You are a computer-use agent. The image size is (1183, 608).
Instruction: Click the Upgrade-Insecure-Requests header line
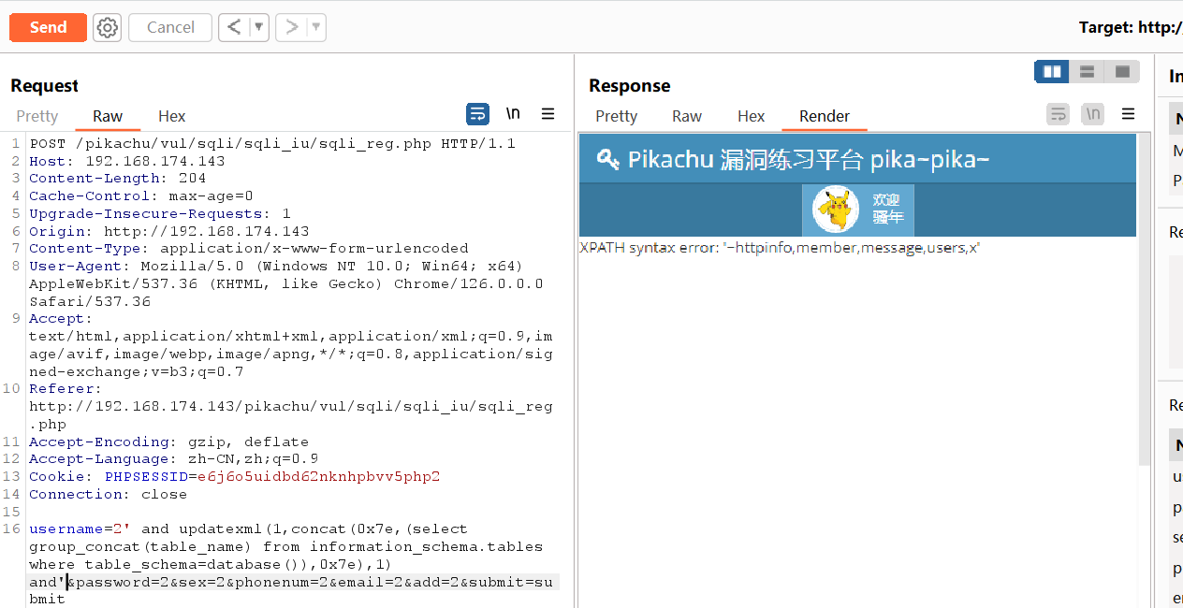tap(160, 213)
